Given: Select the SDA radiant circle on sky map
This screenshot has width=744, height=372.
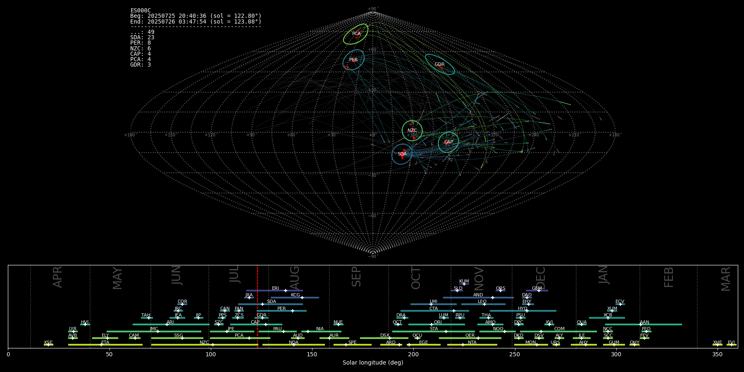Looking at the screenshot, I should [x=402, y=154].
